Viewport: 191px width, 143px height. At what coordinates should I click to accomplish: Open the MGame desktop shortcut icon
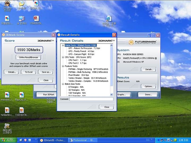pyautogui.click(x=7, y=3)
